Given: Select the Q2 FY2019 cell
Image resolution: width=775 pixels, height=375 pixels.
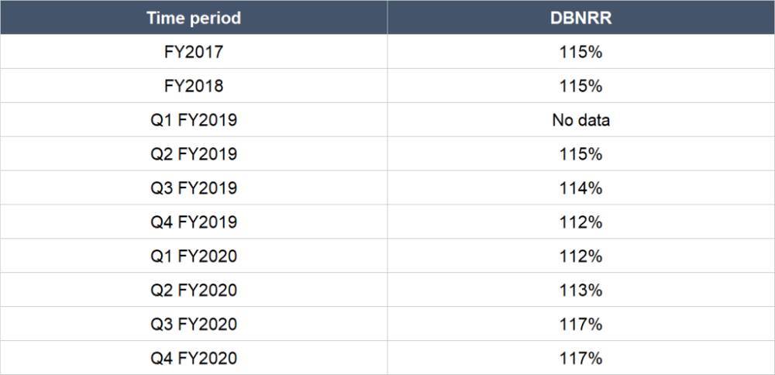Looking at the screenshot, I should coord(193,154).
